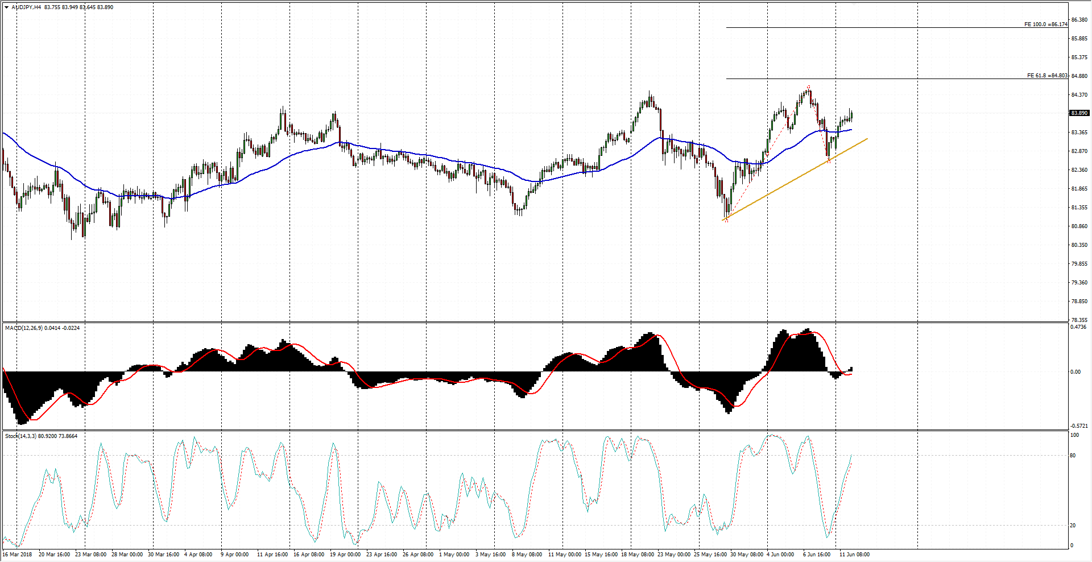
Task: Click the 11 Jun 08:00 time label
Action: pos(854,555)
